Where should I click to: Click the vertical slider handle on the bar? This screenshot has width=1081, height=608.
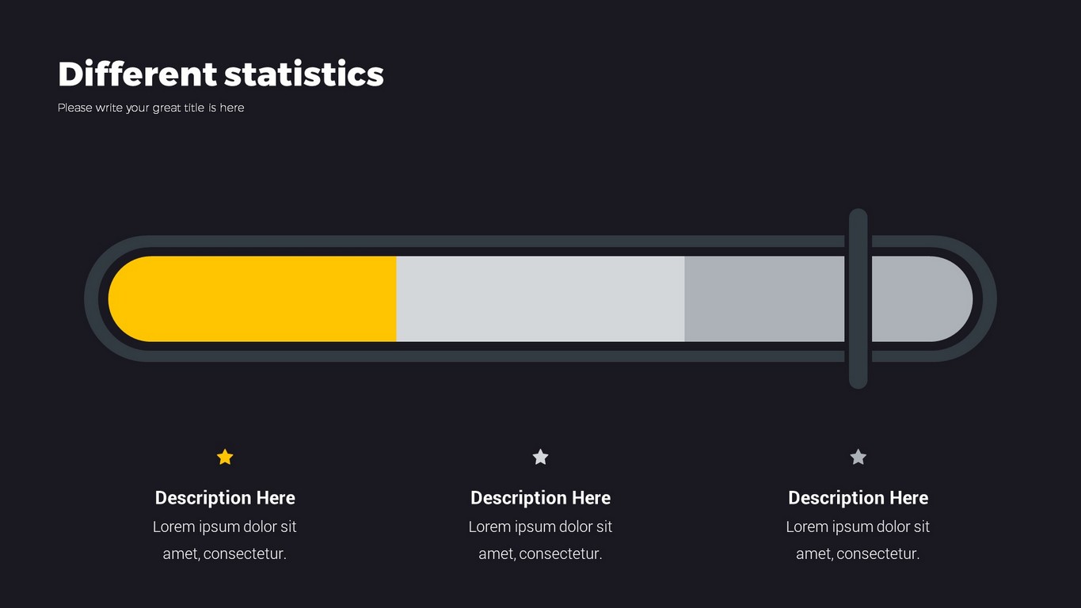[858, 298]
